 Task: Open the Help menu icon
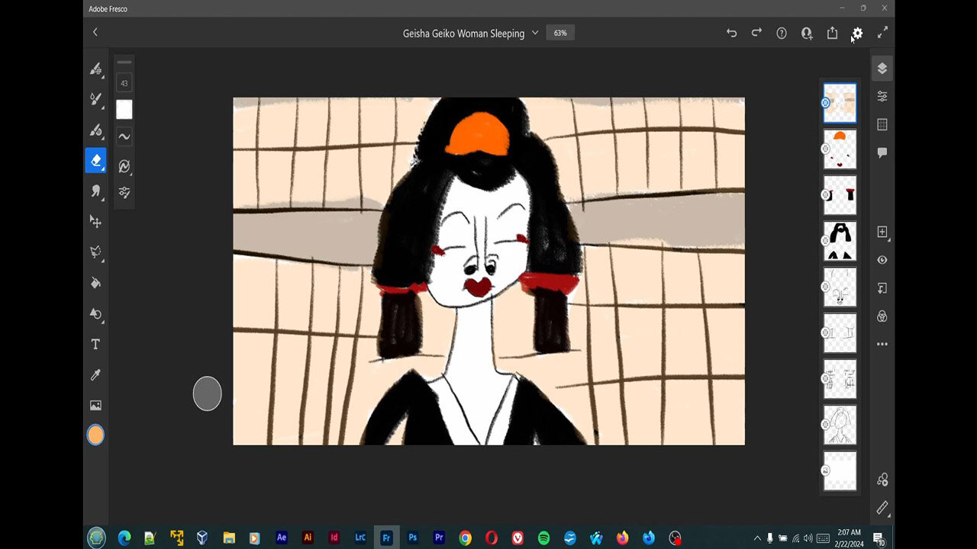(782, 33)
